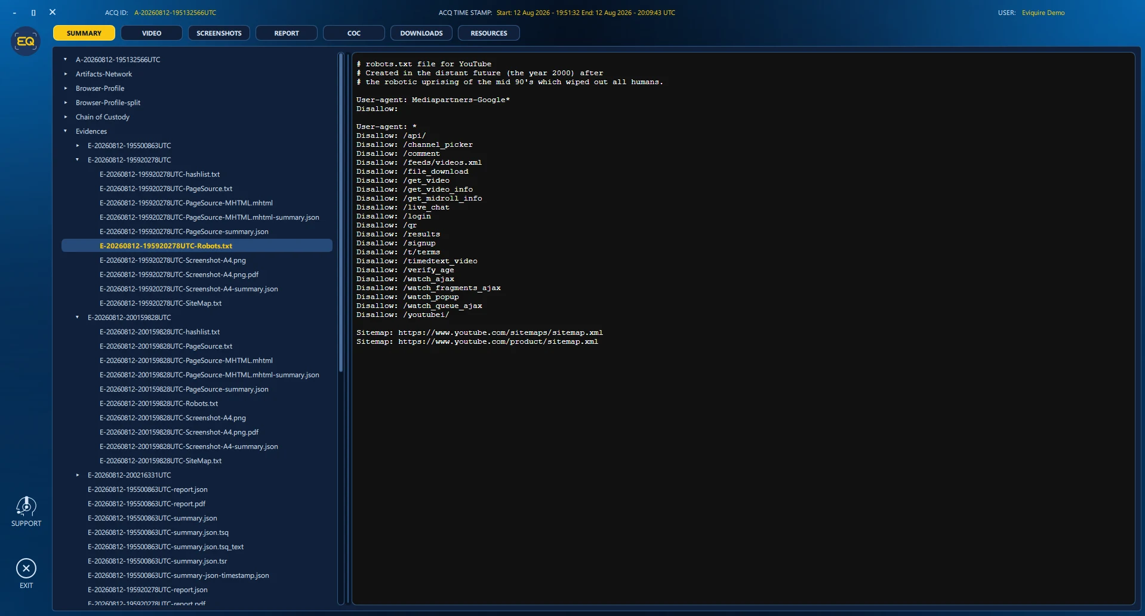1145x616 pixels.
Task: Close the window with the X icon
Action: coord(53,12)
